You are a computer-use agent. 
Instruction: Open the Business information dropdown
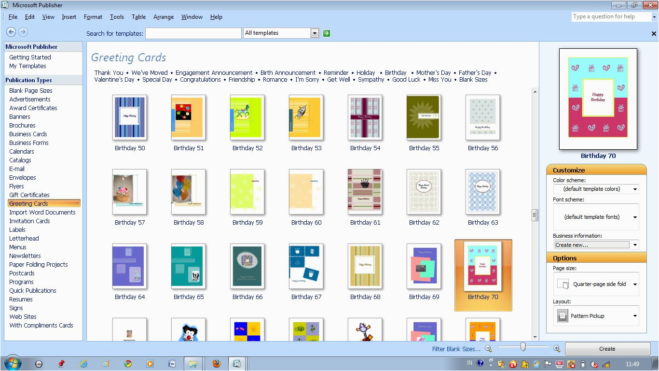point(635,245)
